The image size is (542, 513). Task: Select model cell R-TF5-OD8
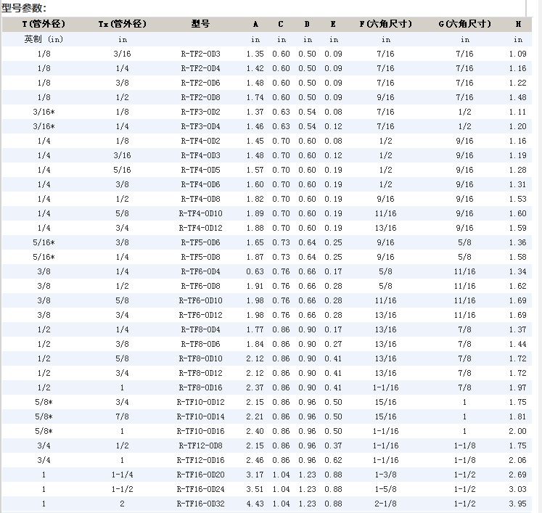coord(200,257)
